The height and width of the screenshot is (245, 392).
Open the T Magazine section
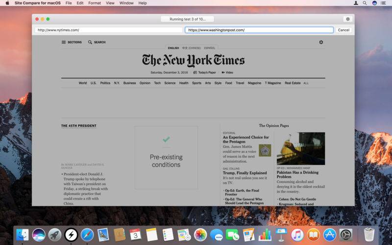coord(273,83)
